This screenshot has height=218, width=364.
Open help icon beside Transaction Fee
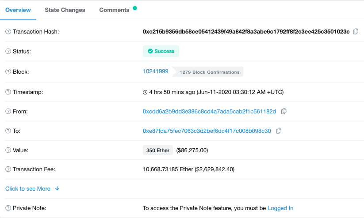coord(8,169)
